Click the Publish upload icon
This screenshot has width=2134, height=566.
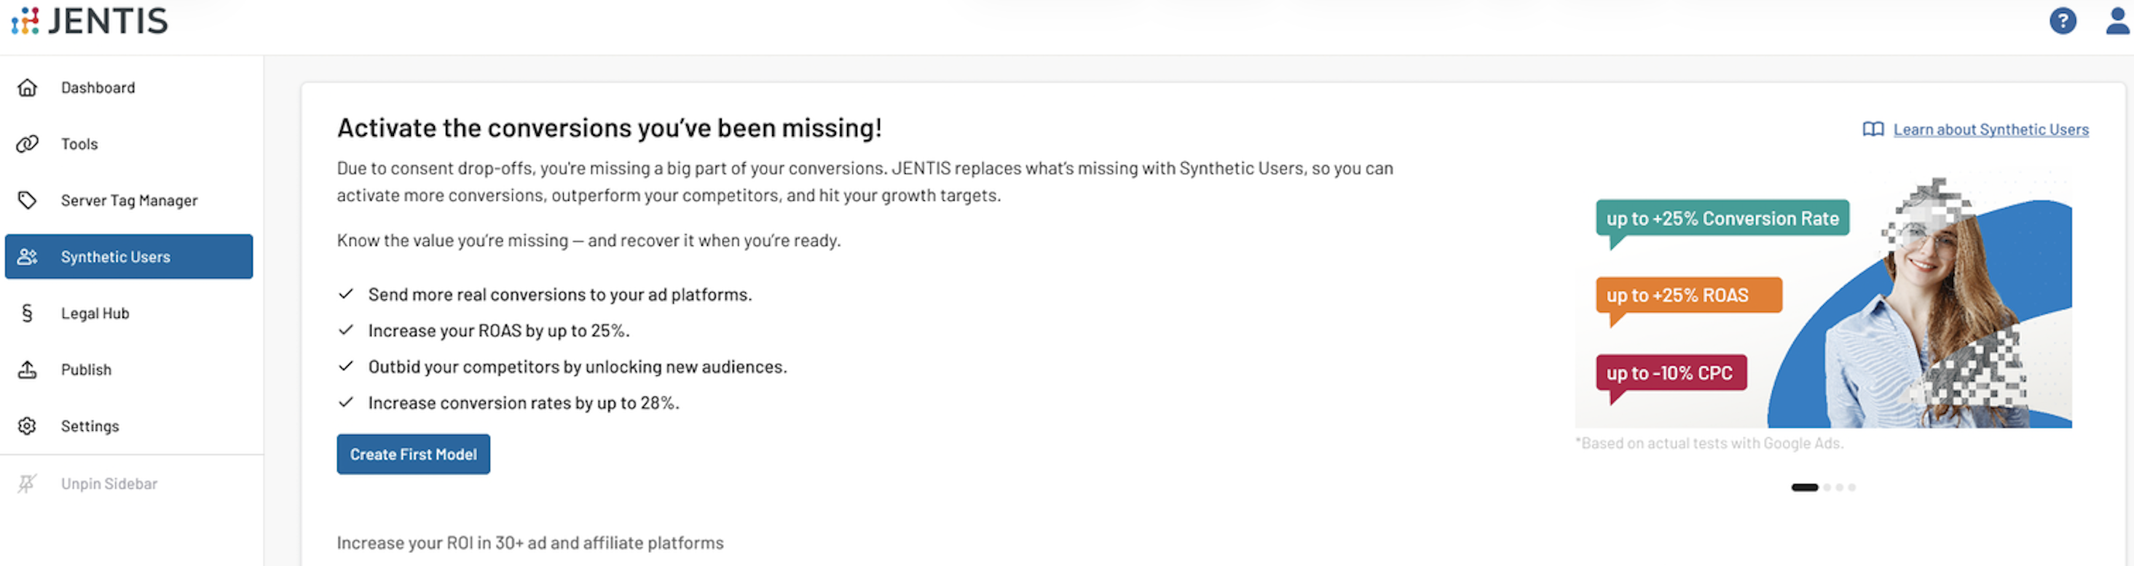[x=28, y=370]
